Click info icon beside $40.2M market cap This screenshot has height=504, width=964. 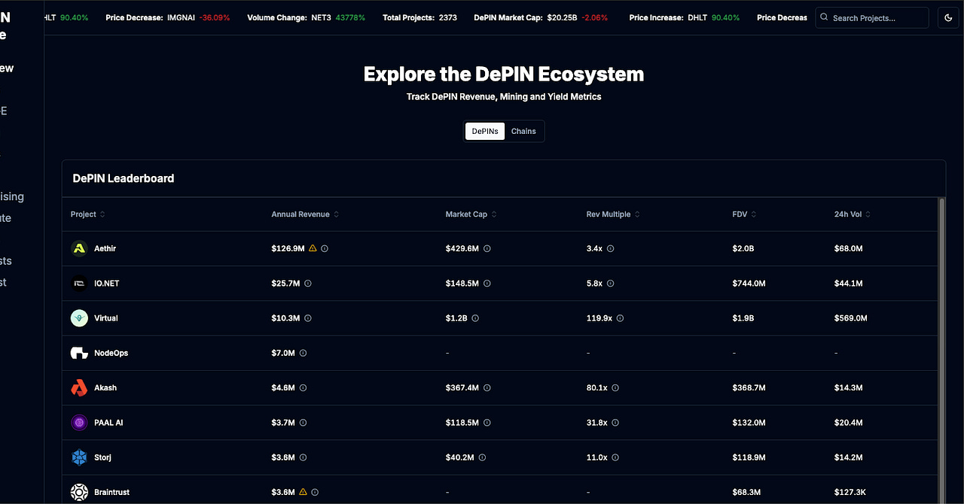(x=482, y=457)
